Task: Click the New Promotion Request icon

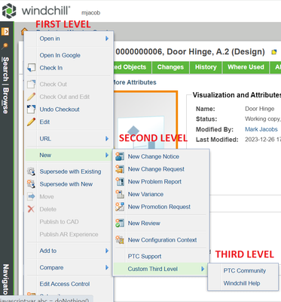Action: click(x=120, y=207)
